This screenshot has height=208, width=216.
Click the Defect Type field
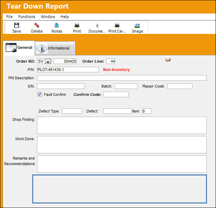[x=72, y=111]
